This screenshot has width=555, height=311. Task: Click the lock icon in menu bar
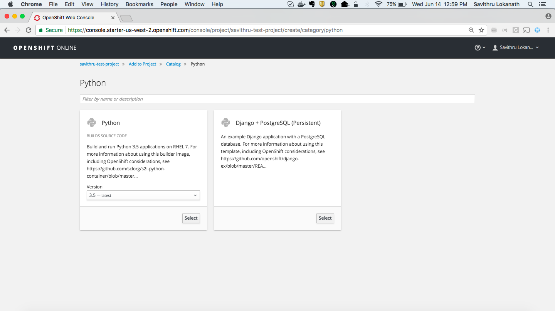point(356,4)
